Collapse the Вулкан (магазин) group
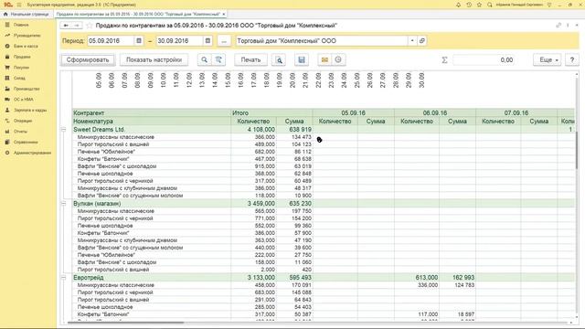585x329 pixels. point(63,203)
